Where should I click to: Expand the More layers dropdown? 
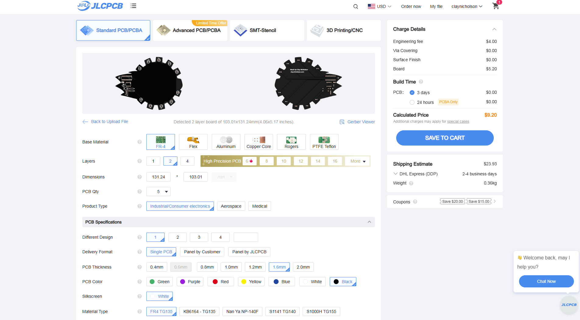click(x=358, y=161)
